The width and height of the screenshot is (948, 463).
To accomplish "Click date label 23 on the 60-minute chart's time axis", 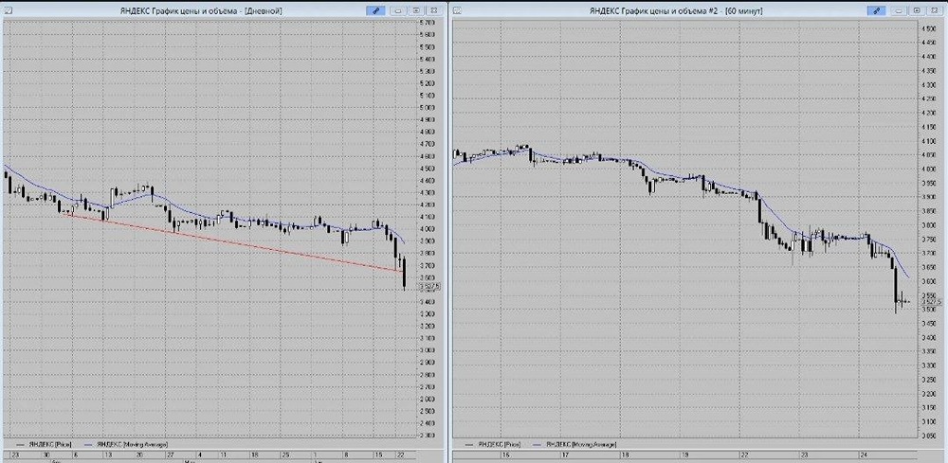I will 804,455.
